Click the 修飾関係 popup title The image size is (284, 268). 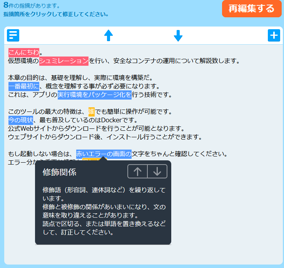click(x=59, y=172)
